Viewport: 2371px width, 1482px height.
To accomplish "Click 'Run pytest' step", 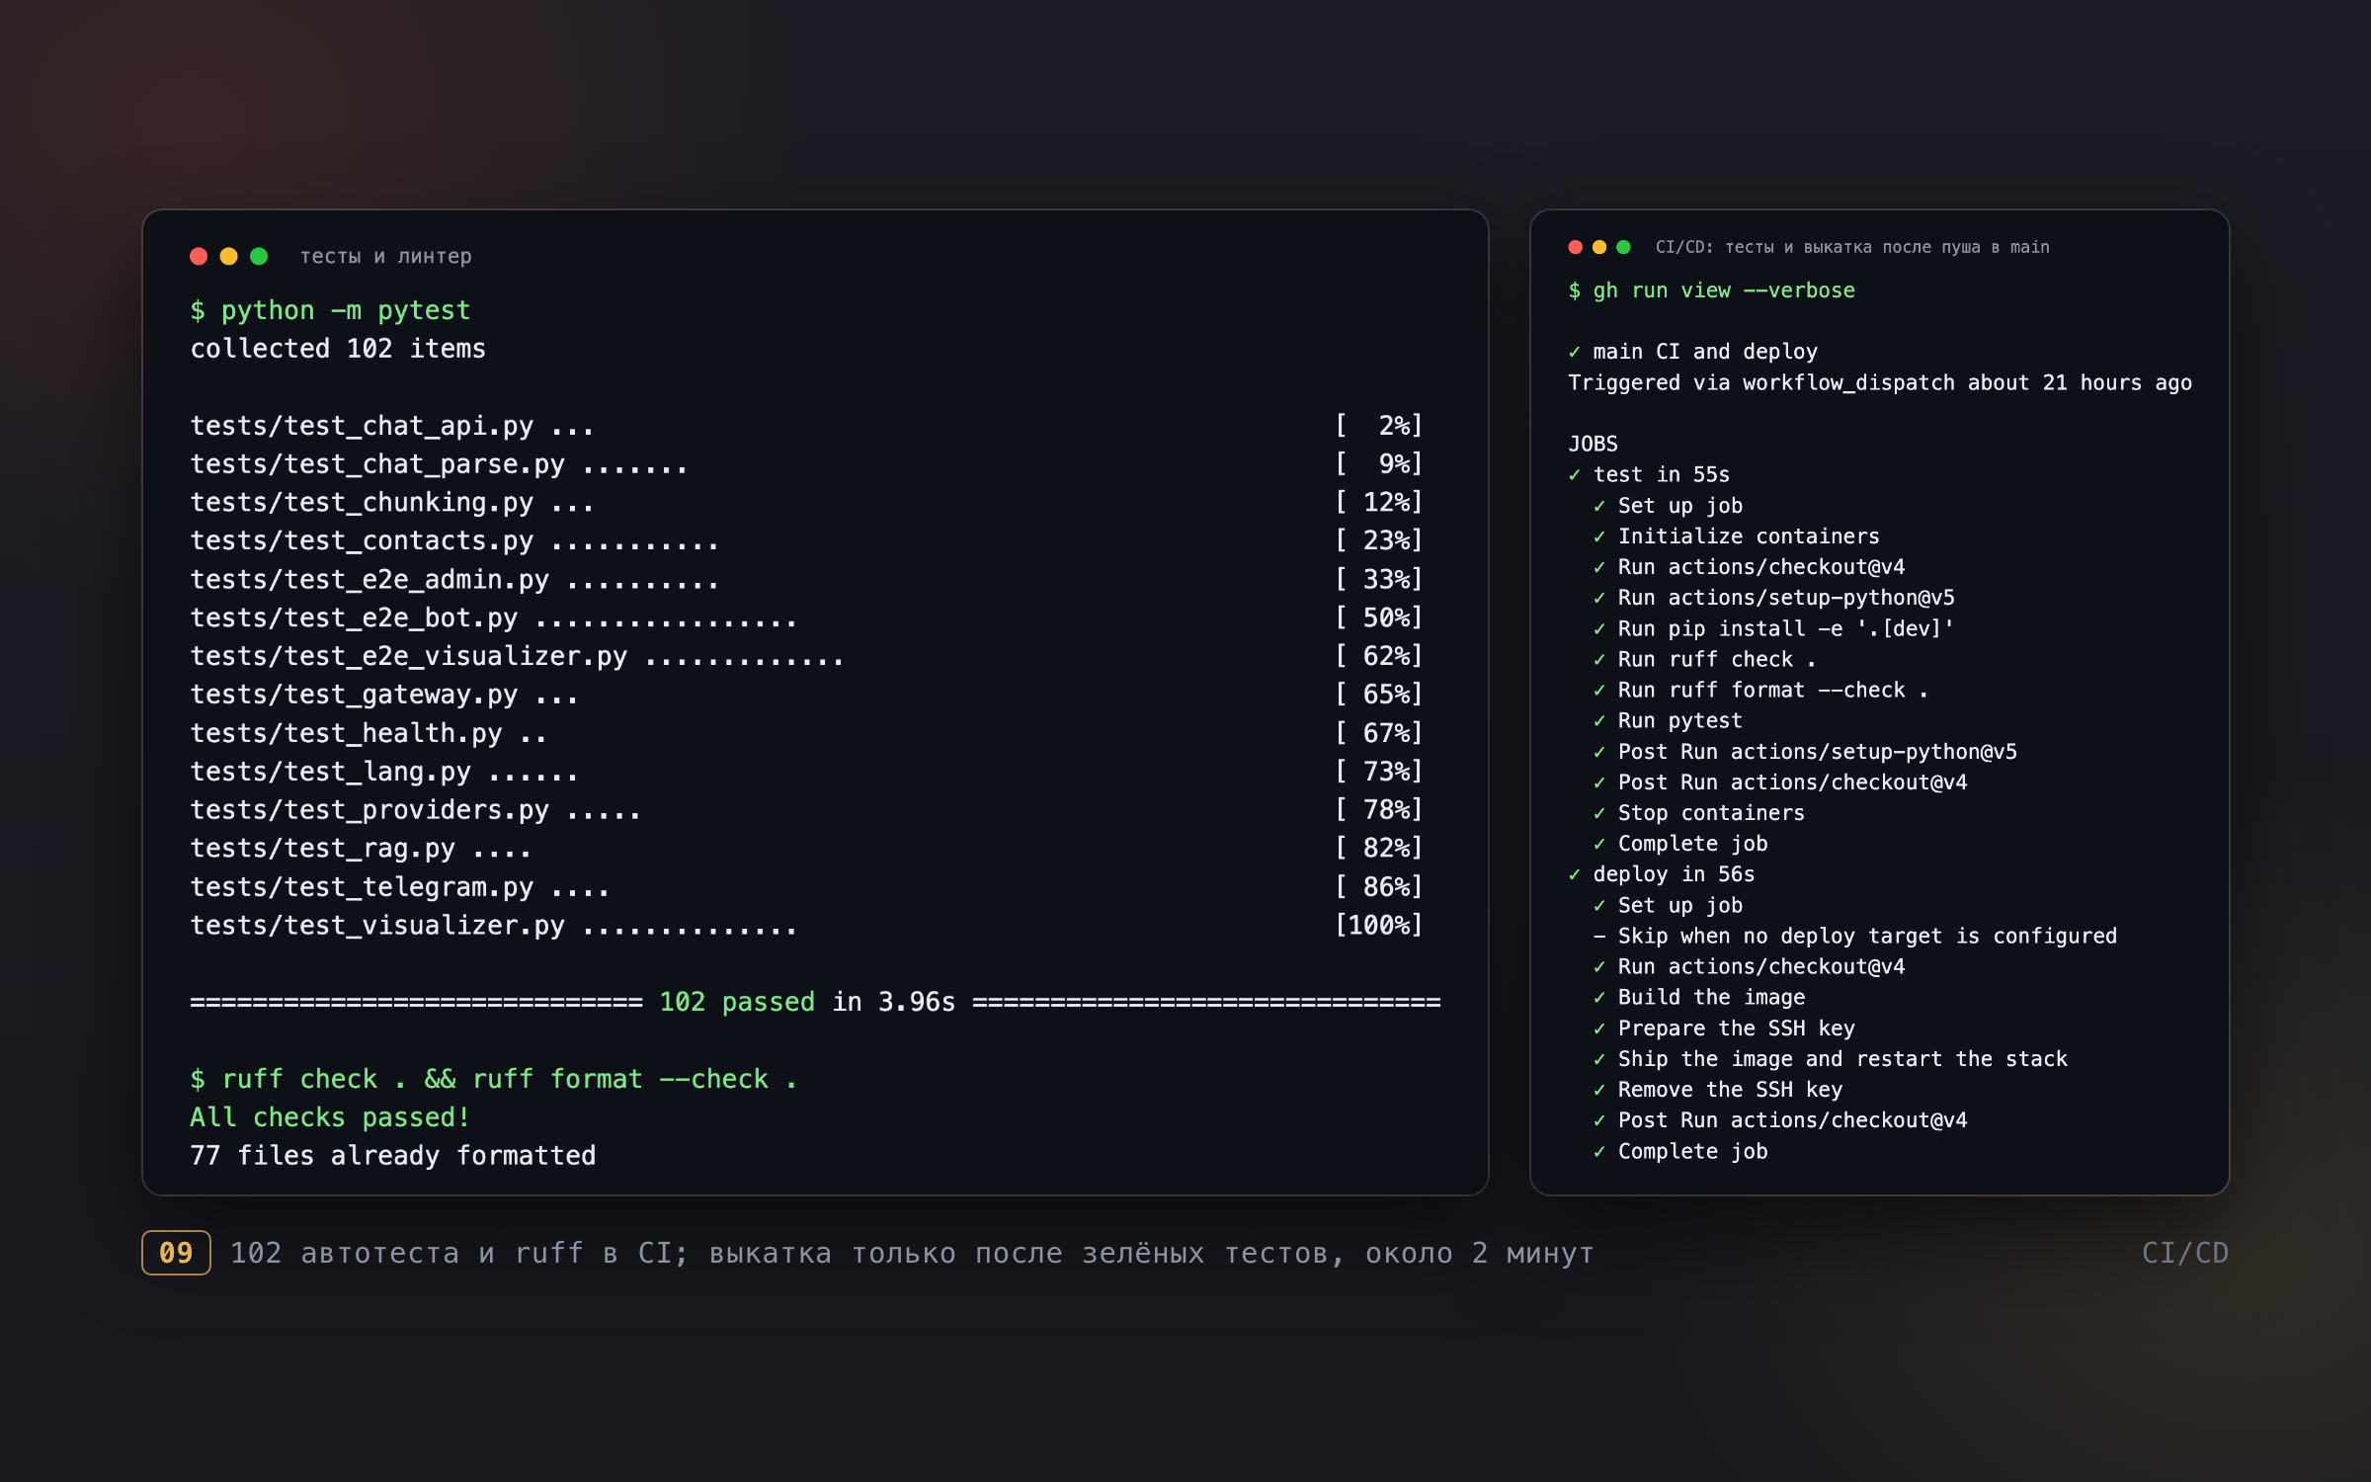I will [x=1668, y=721].
